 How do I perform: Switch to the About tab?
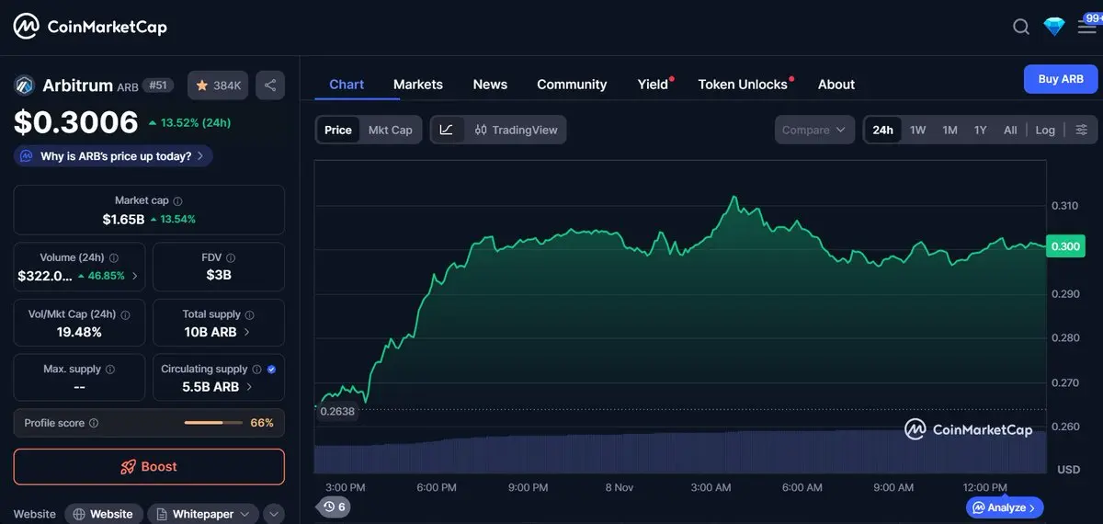pos(836,84)
